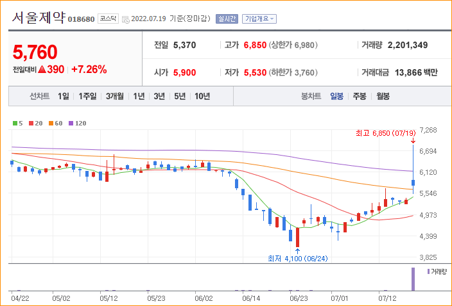Click the change percentage +7.26%
The height and width of the screenshot is (306, 452).
pyautogui.click(x=89, y=70)
